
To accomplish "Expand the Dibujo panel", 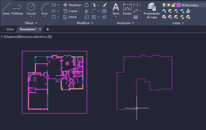I will pyautogui.click(x=31, y=23).
